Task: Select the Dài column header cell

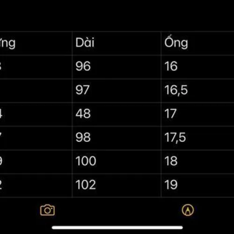Action: click(117, 43)
